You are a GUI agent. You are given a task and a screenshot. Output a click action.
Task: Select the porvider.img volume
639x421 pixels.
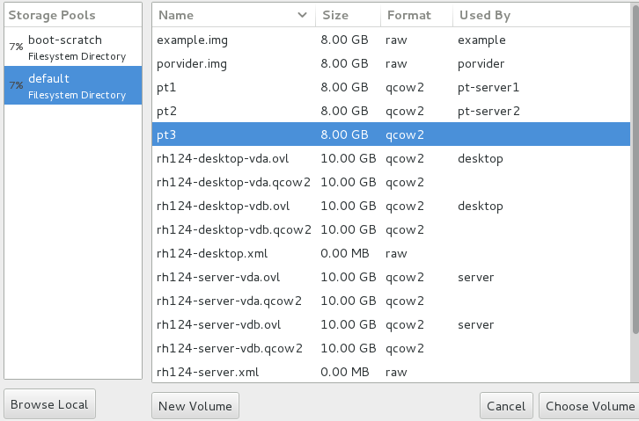tap(391, 63)
